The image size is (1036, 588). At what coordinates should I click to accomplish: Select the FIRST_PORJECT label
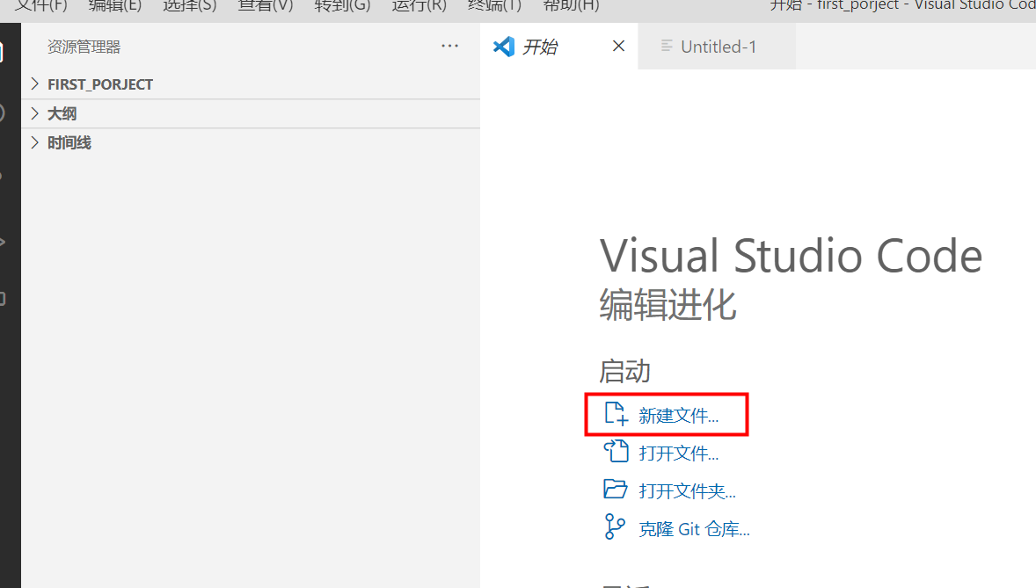(99, 84)
